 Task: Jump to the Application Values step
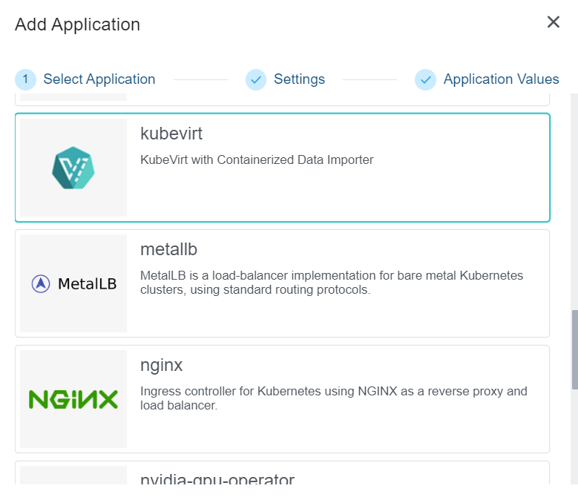(501, 79)
